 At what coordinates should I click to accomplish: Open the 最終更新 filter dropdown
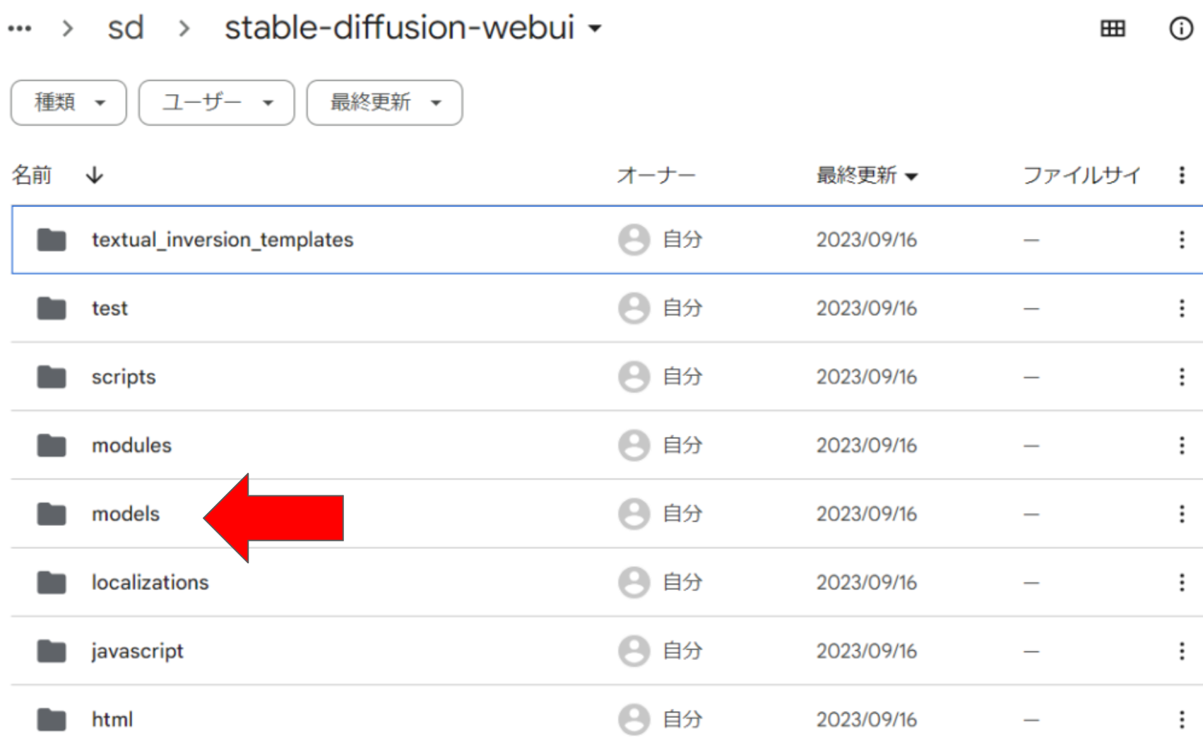[384, 103]
